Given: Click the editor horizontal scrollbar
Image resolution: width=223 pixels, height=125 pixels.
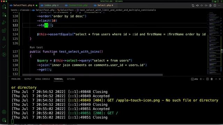Looking at the screenshot, I should 92,75.
